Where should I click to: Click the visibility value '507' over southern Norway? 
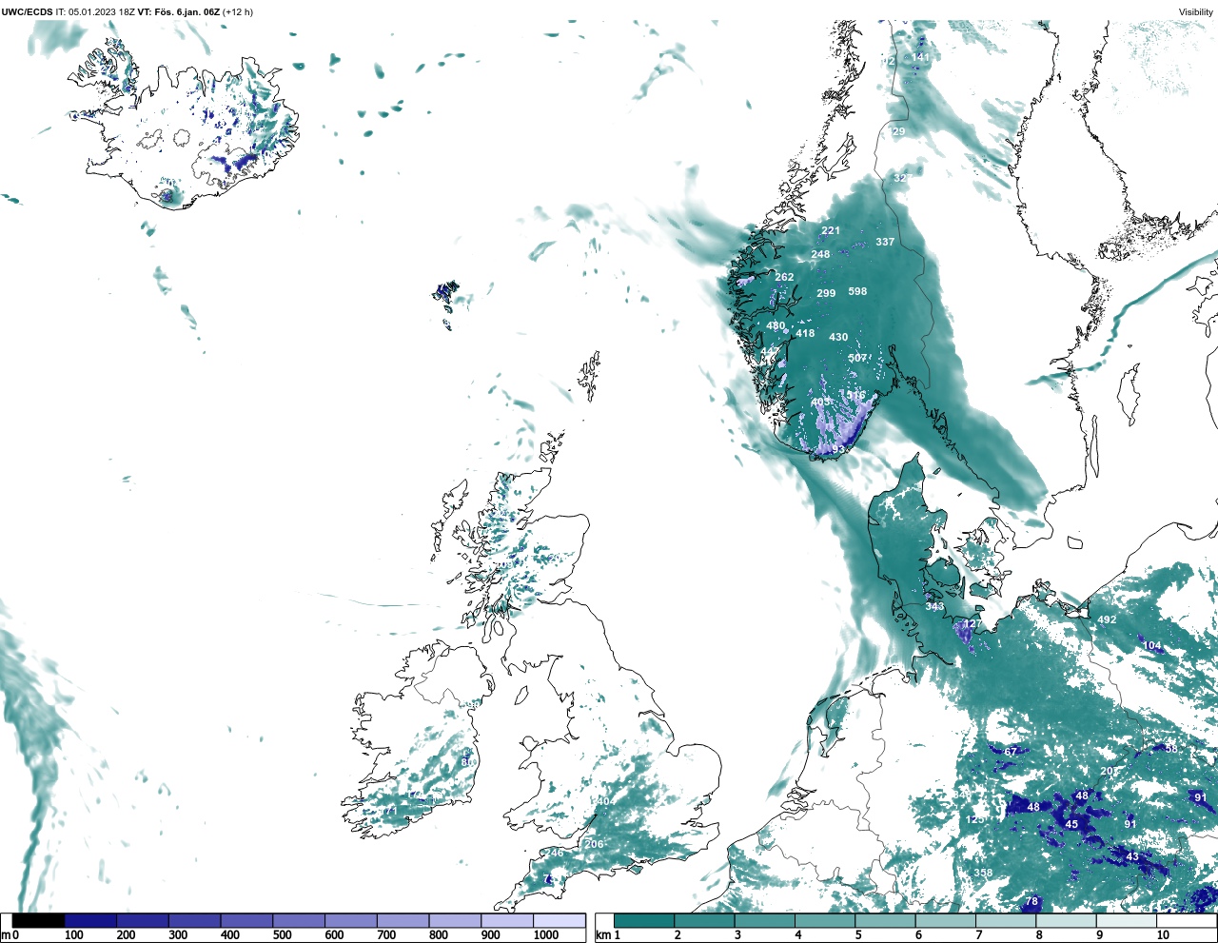pyautogui.click(x=857, y=358)
